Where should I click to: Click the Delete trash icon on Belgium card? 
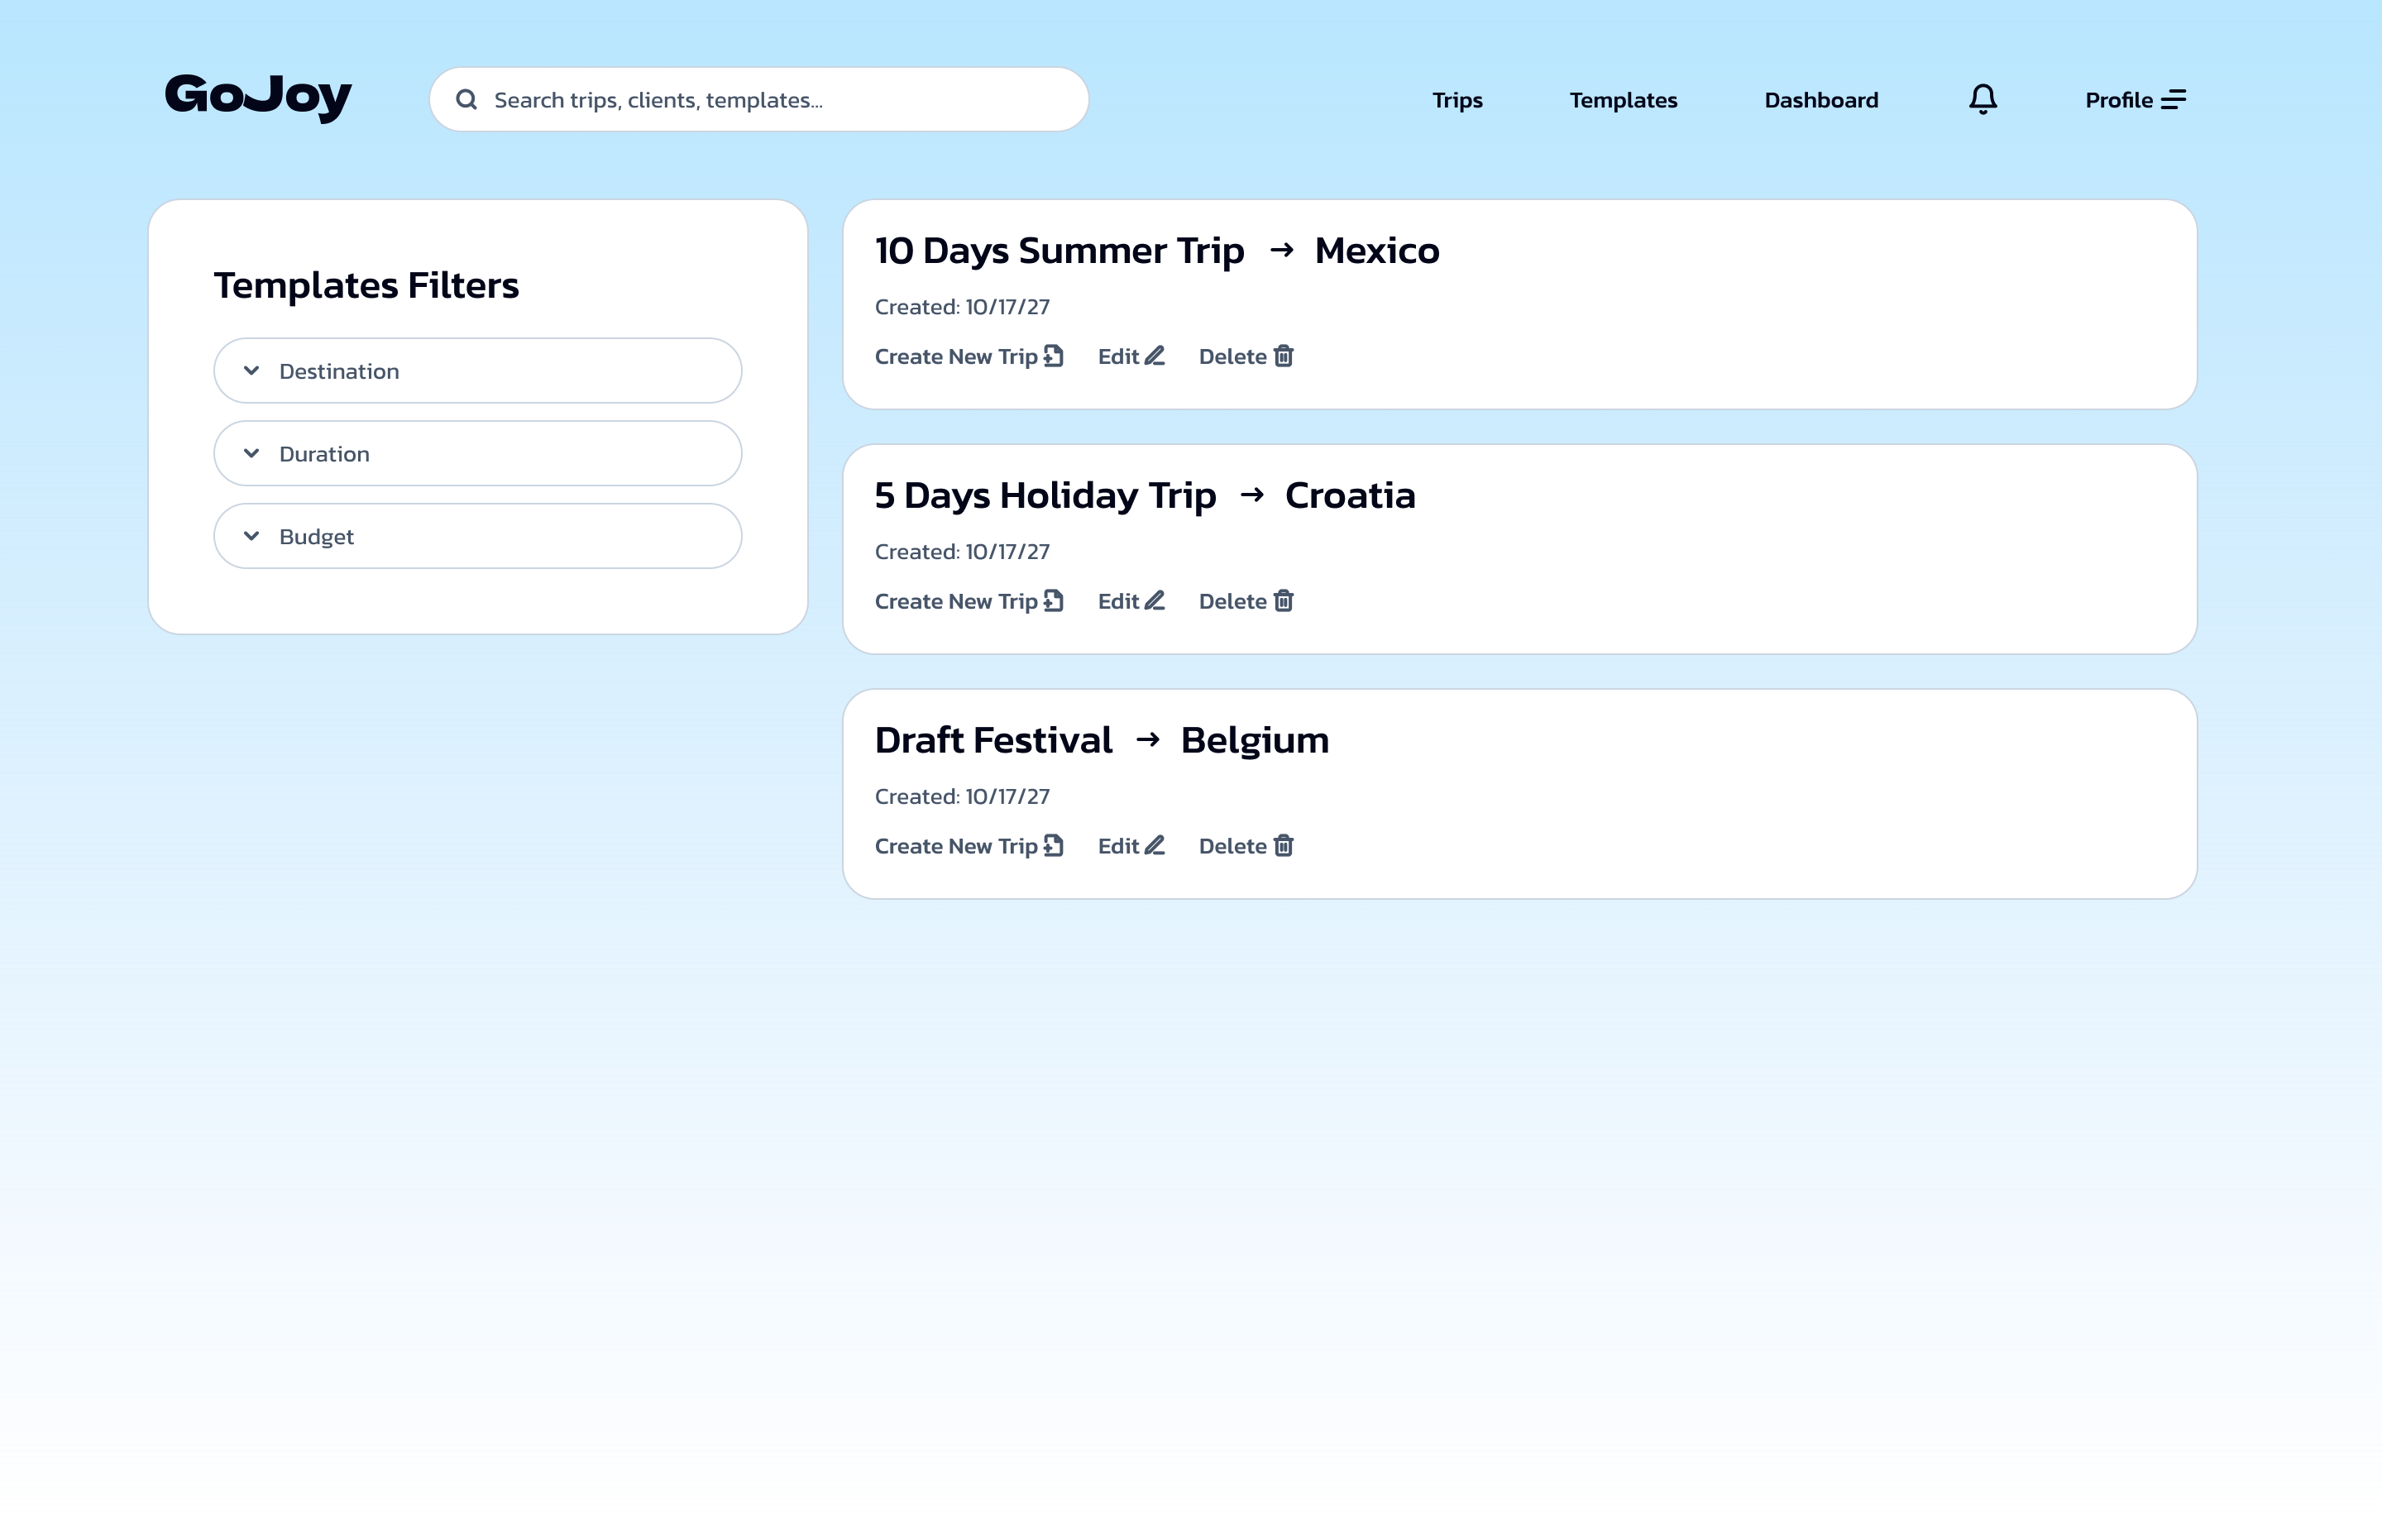pyautogui.click(x=1284, y=845)
